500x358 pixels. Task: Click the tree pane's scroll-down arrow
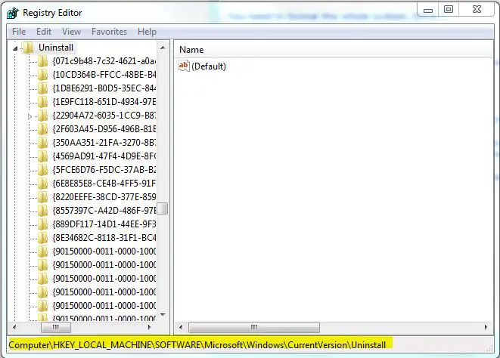(163, 315)
